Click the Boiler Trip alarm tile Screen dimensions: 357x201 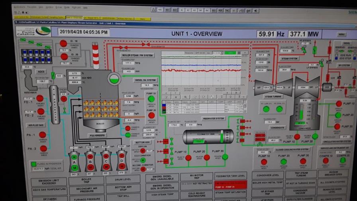[86, 179]
